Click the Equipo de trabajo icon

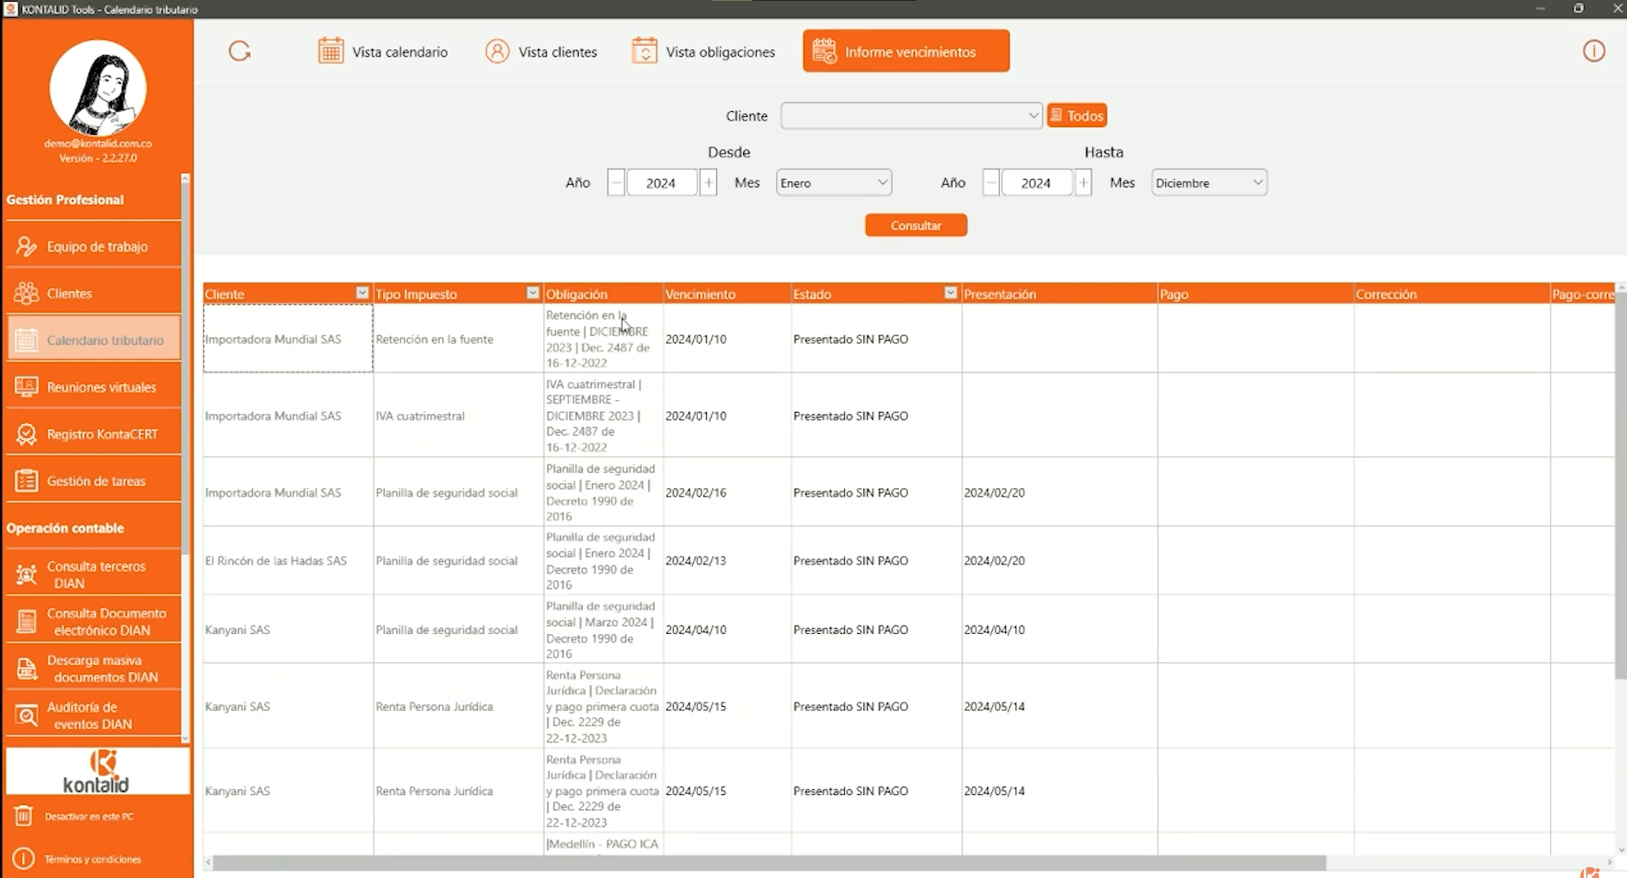pos(26,247)
